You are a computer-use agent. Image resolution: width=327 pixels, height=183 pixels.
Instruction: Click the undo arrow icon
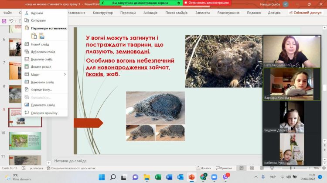point(11,21)
